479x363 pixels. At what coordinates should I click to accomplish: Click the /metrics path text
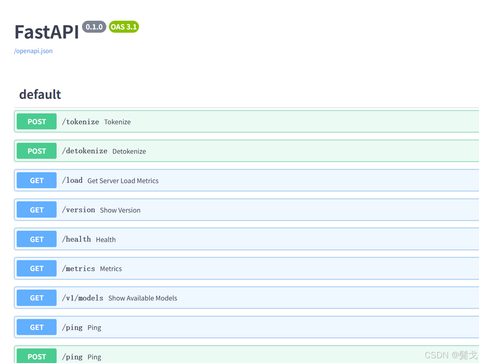(78, 269)
